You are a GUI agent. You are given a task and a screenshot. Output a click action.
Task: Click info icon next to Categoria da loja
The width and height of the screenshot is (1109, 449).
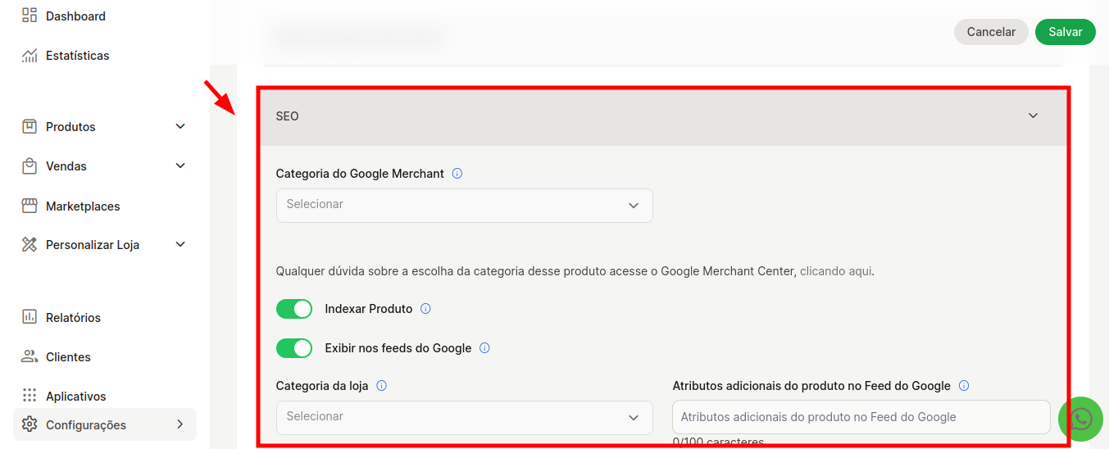pos(381,386)
